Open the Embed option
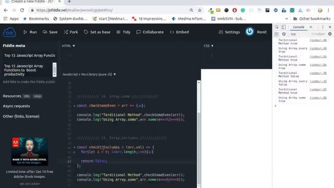This screenshot has width=334, height=188. tap(180, 32)
